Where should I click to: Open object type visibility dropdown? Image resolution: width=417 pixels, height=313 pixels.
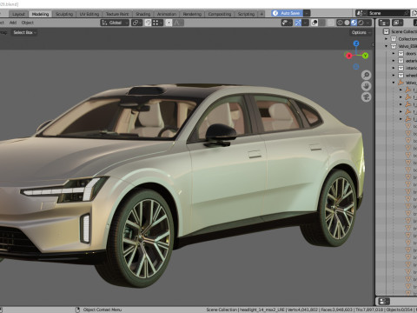click(287, 23)
